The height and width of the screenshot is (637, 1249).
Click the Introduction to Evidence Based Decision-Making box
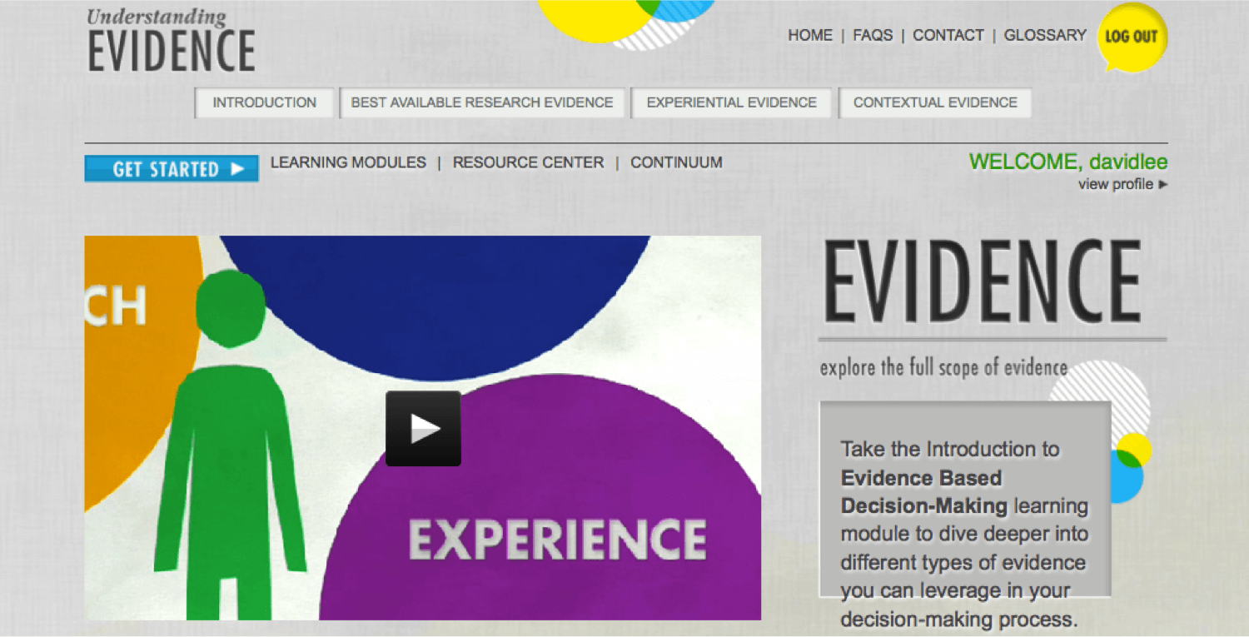tap(965, 499)
